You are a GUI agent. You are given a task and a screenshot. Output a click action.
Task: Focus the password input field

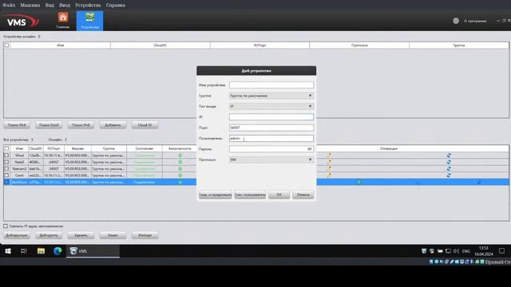click(x=268, y=149)
